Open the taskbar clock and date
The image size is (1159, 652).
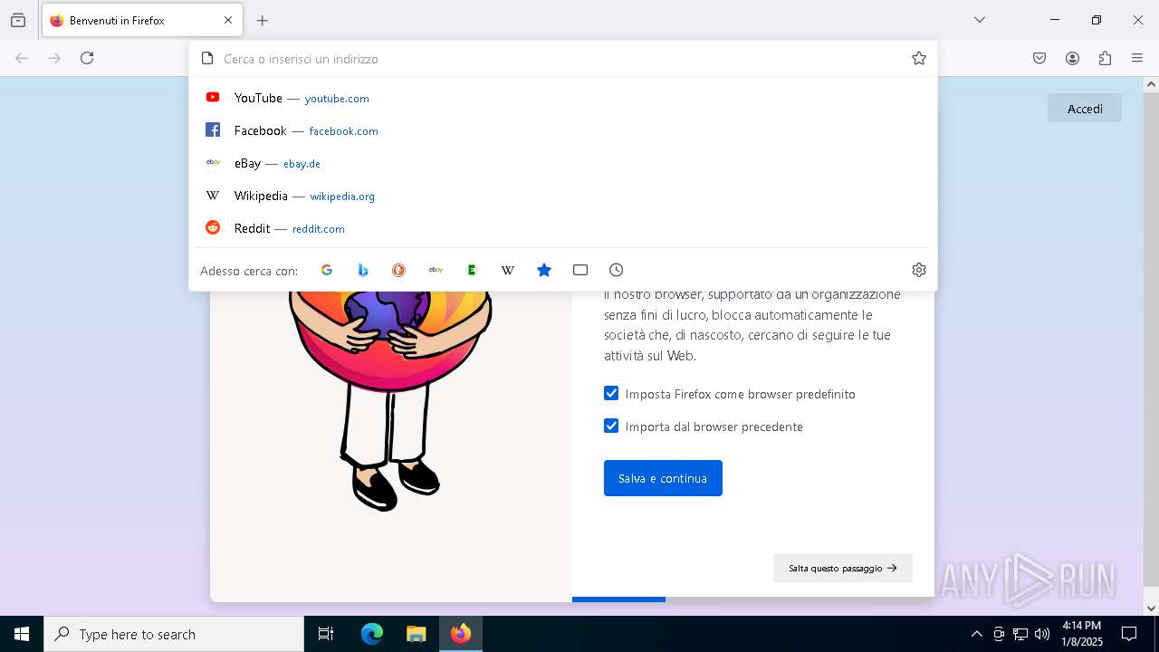1082,634
